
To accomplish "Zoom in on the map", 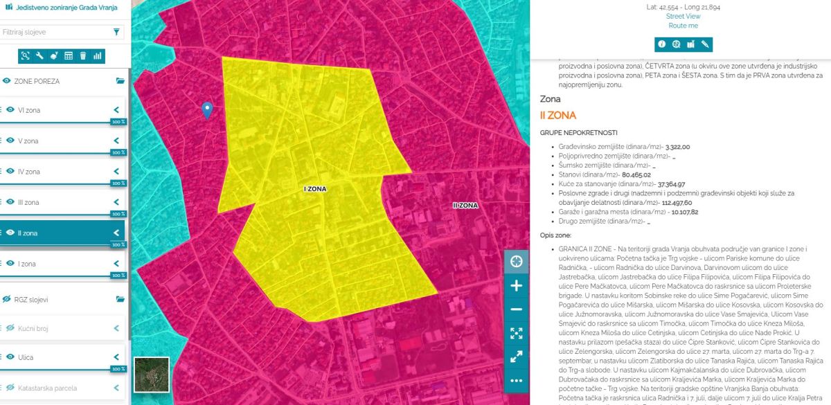I will coord(516,285).
